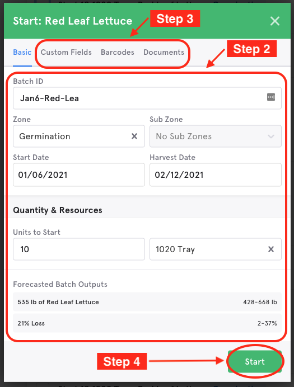Viewport: 294px width, 387px height.
Task: Click the Start Date field 01/06/2021
Action: tap(79, 174)
